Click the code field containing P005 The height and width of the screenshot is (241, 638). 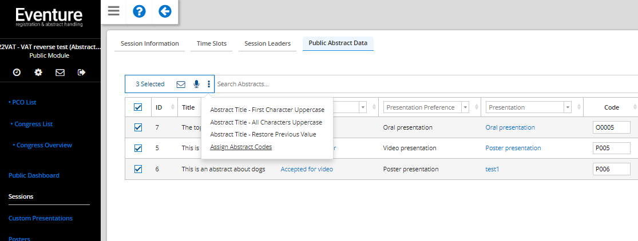pos(612,148)
